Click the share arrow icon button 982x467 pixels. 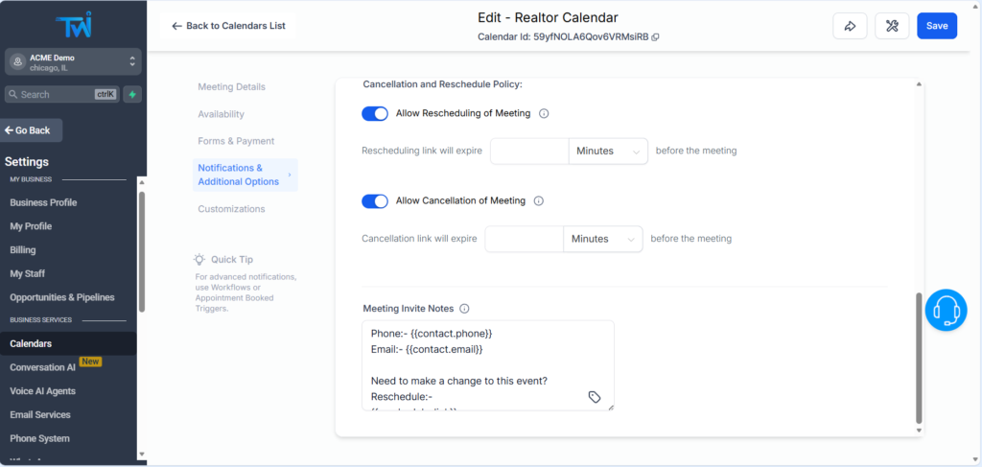click(850, 26)
